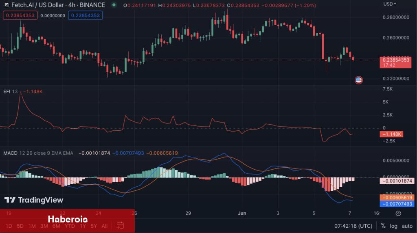Select the 3M time range

(x=44, y=226)
